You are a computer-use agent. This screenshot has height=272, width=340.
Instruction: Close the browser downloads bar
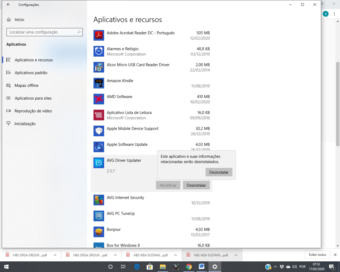click(x=335, y=255)
